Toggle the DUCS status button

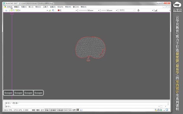click(66, 110)
